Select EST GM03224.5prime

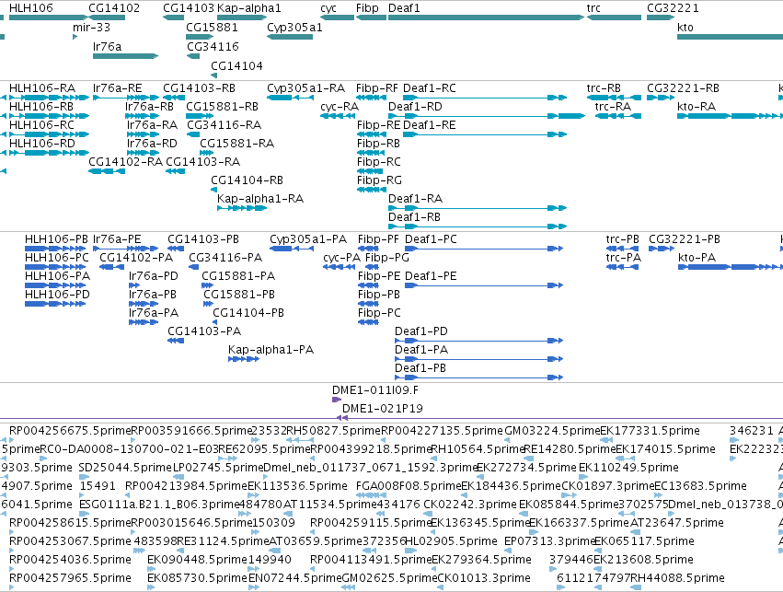pyautogui.click(x=552, y=431)
